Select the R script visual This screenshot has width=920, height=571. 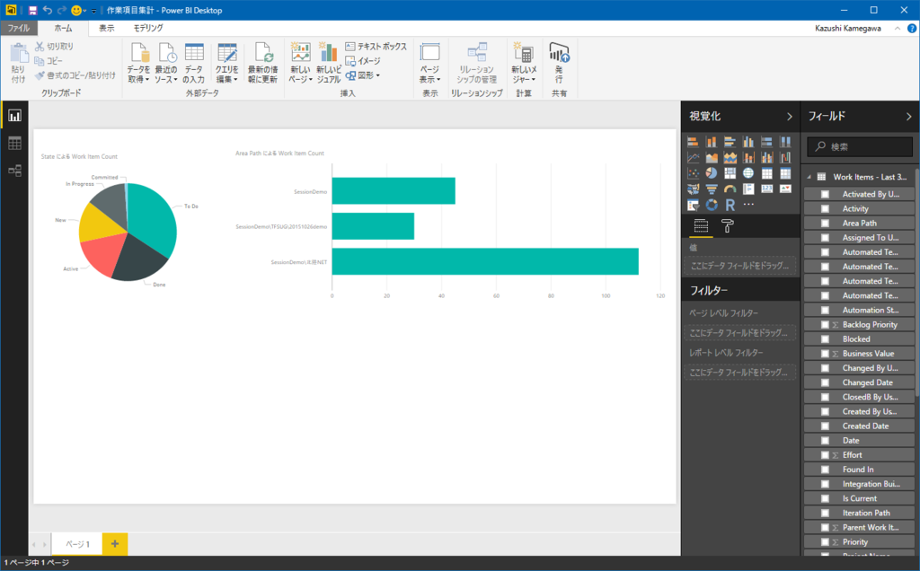pyautogui.click(x=730, y=205)
